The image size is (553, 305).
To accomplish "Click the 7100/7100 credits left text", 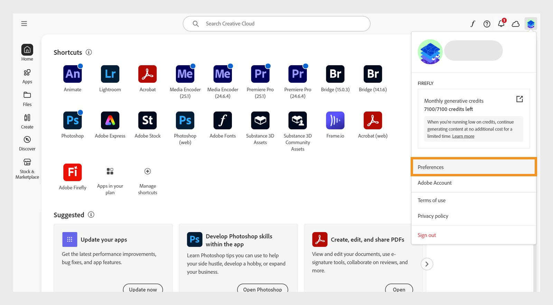I will (448, 109).
